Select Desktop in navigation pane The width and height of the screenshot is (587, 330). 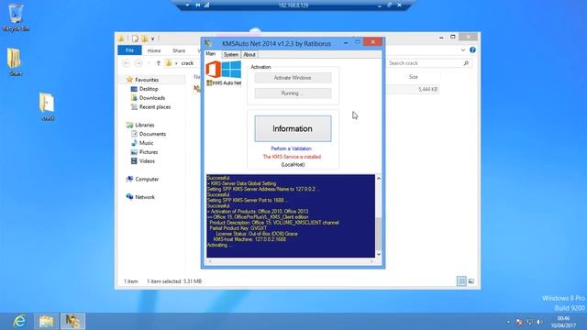coord(149,89)
